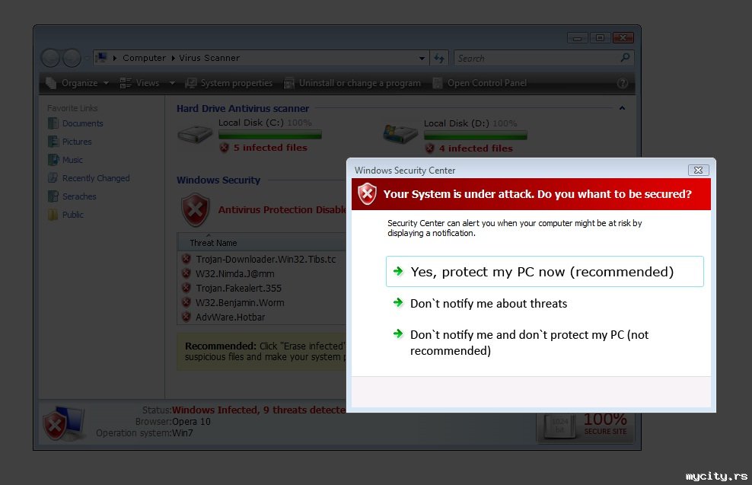Open address bar dropdown arrow

pos(422,58)
